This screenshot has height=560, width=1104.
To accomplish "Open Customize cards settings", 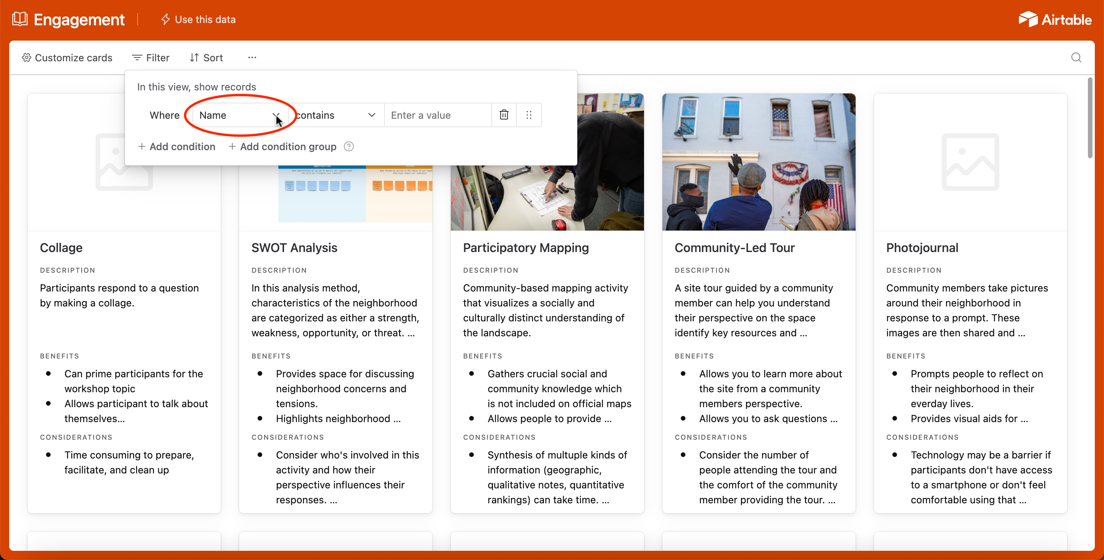I will coord(67,57).
